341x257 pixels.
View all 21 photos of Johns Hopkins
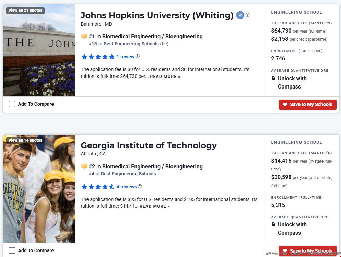tap(25, 10)
